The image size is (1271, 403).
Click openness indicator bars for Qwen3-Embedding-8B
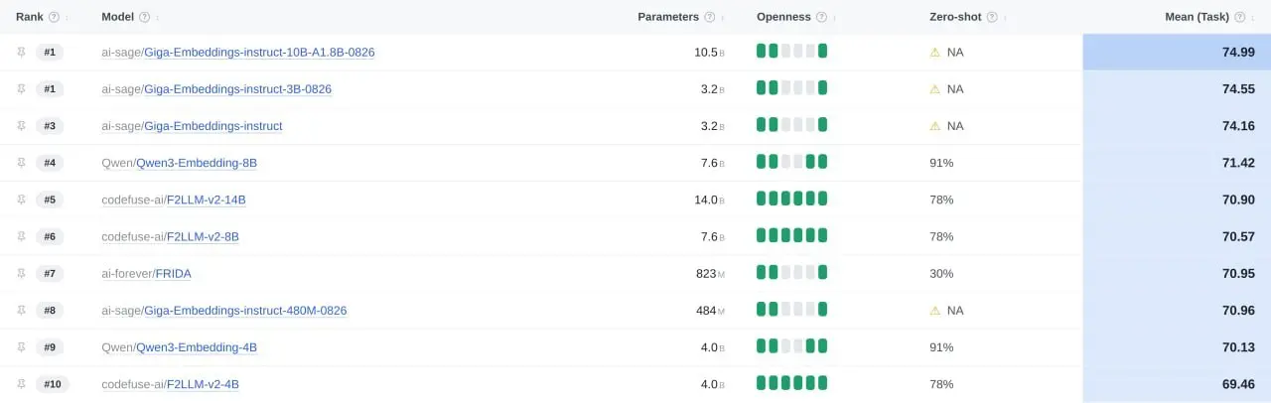tap(791, 163)
